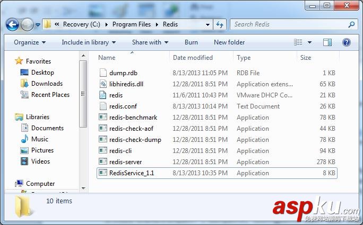Select Recovery (C:) breadcrumb segment
Viewport: 363px width, 225px height.
point(82,24)
